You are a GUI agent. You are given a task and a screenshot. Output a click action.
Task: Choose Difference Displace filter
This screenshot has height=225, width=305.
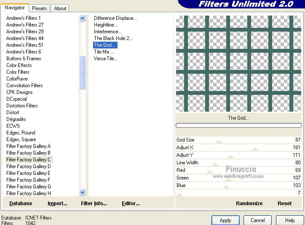115,18
